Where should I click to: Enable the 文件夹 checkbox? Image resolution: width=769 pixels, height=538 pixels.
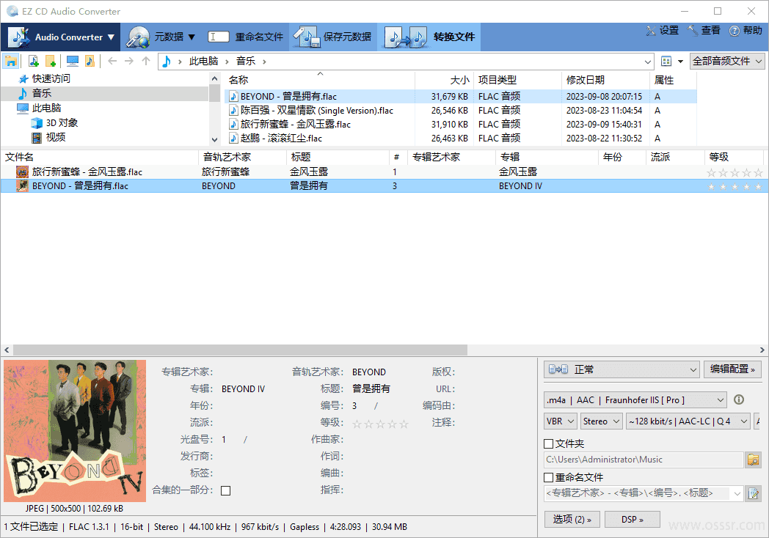549,444
